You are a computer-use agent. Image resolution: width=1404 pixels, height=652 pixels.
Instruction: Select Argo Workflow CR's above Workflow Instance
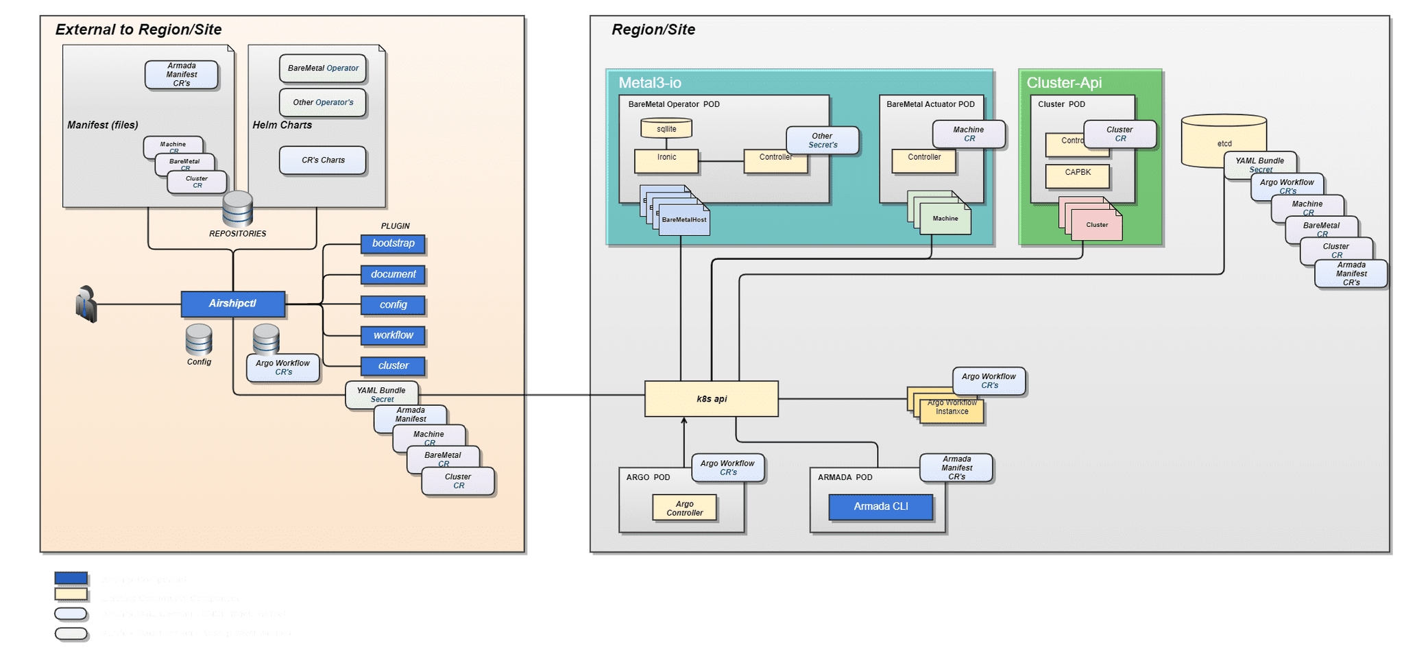pos(989,381)
